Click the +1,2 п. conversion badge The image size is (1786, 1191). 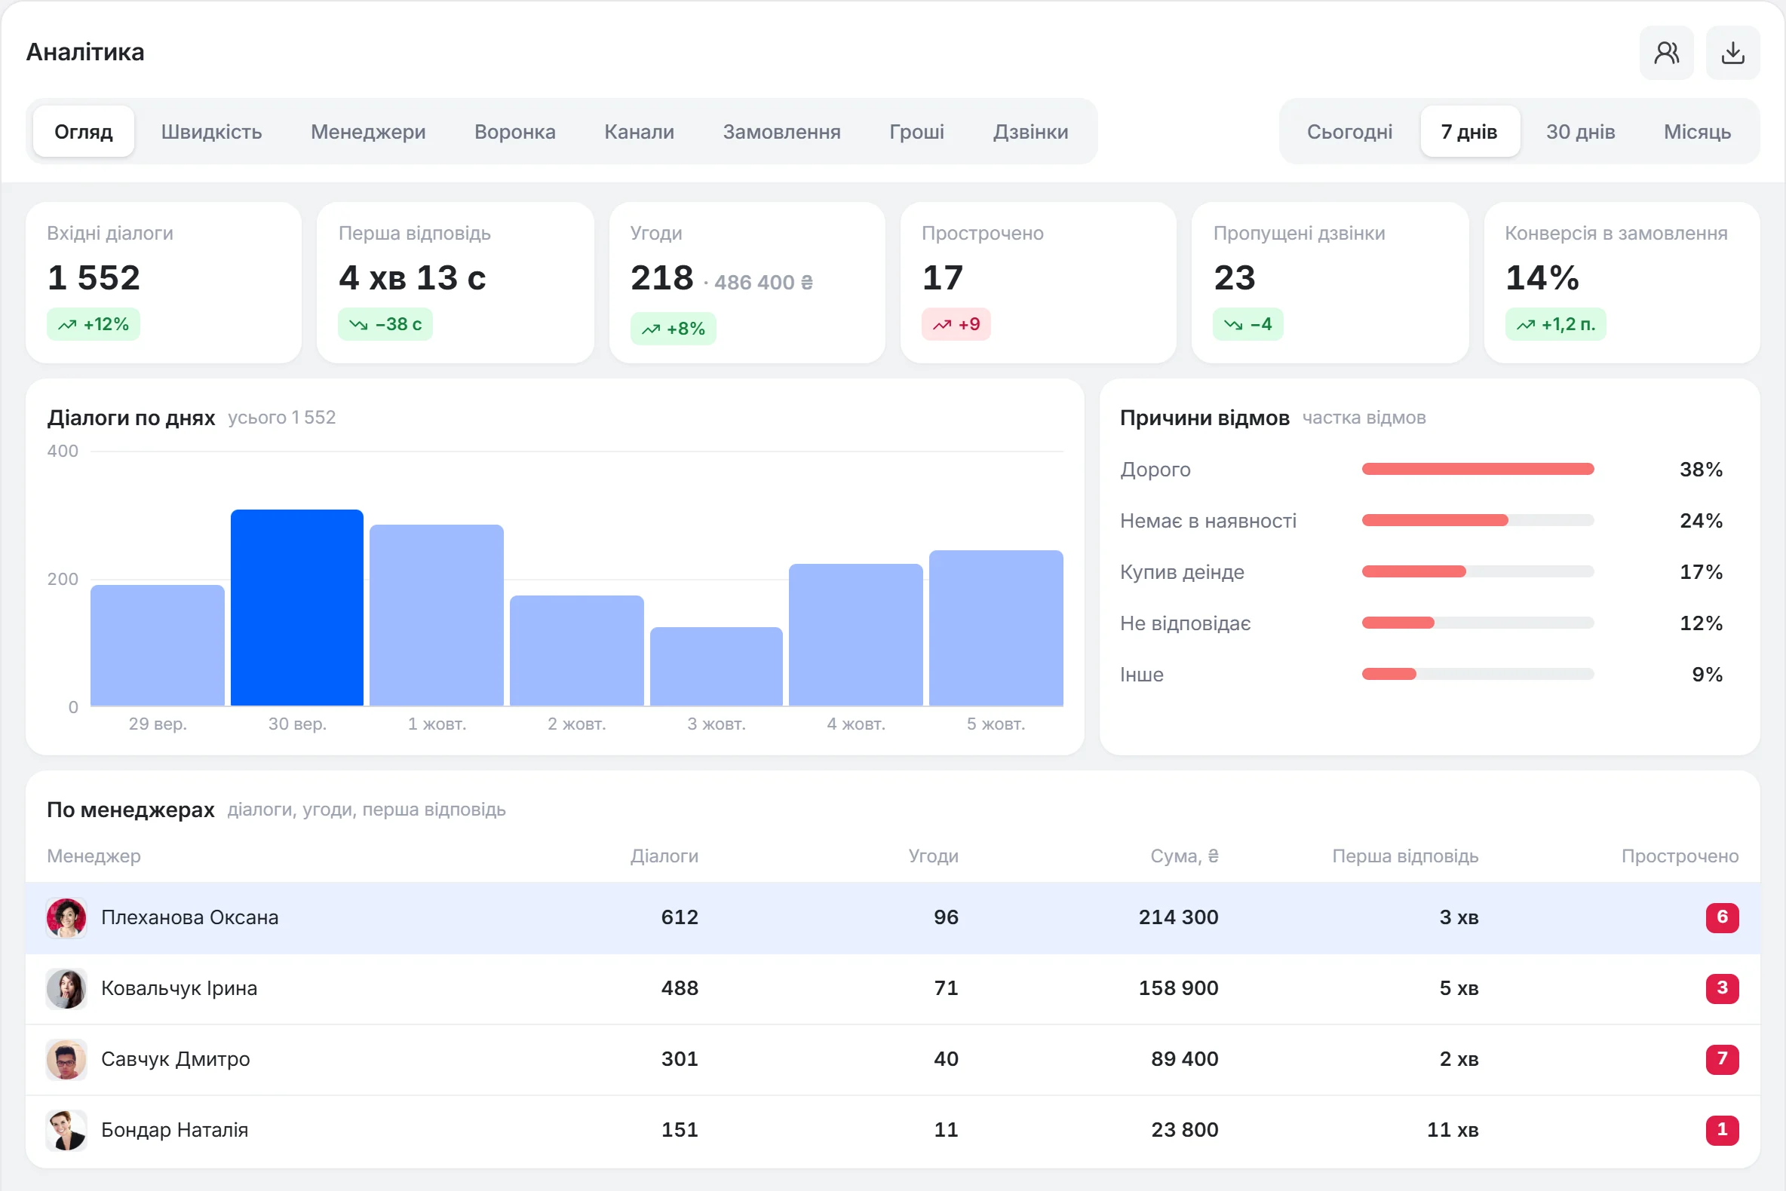1556,324
